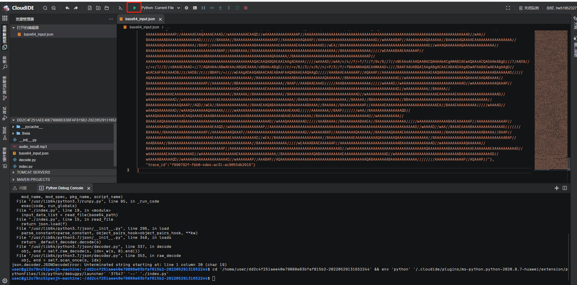The width and height of the screenshot is (577, 285).
Task: Click the editor minimap code overview
Action: [551, 100]
